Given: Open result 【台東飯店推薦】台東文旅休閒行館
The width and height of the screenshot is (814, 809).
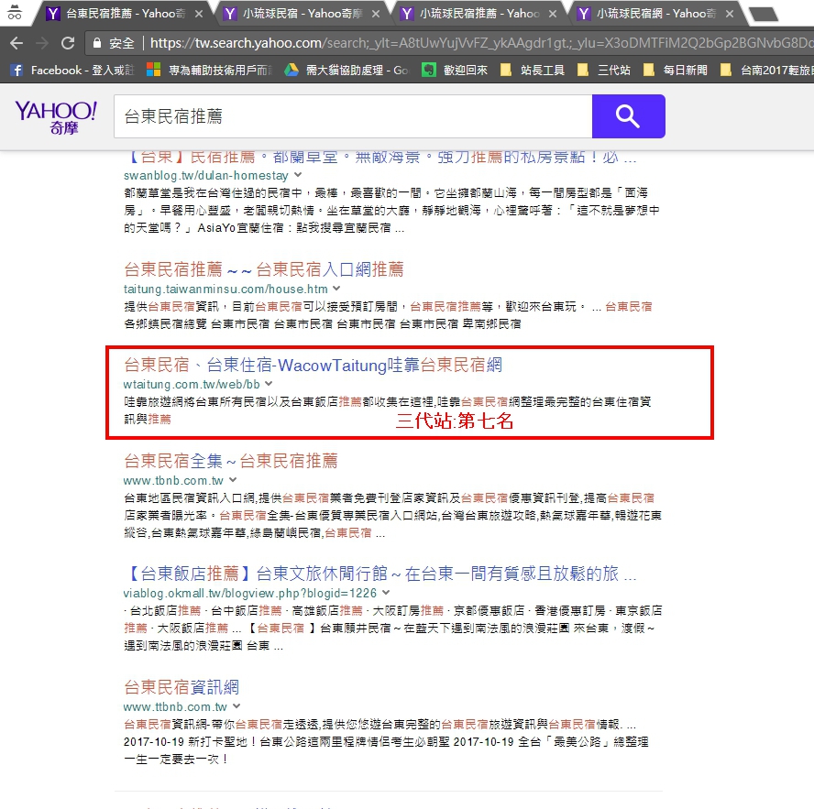Looking at the screenshot, I should click(380, 574).
